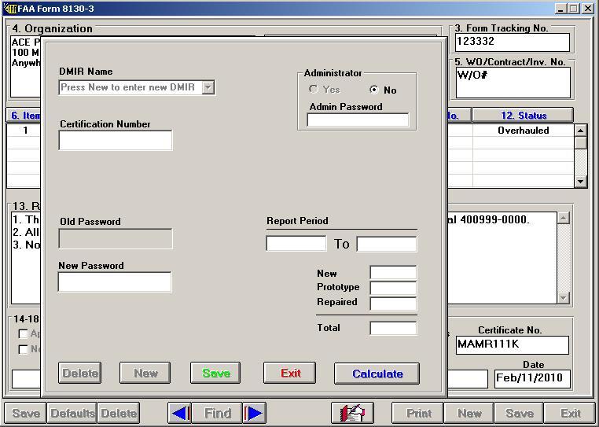Image resolution: width=599 pixels, height=427 pixels.
Task: Click the previous record blue arrow
Action: click(180, 413)
